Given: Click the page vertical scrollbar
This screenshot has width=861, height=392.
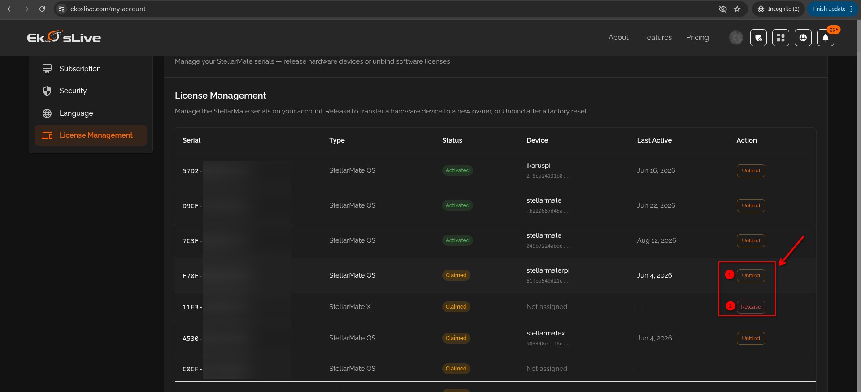Looking at the screenshot, I should click(858, 206).
